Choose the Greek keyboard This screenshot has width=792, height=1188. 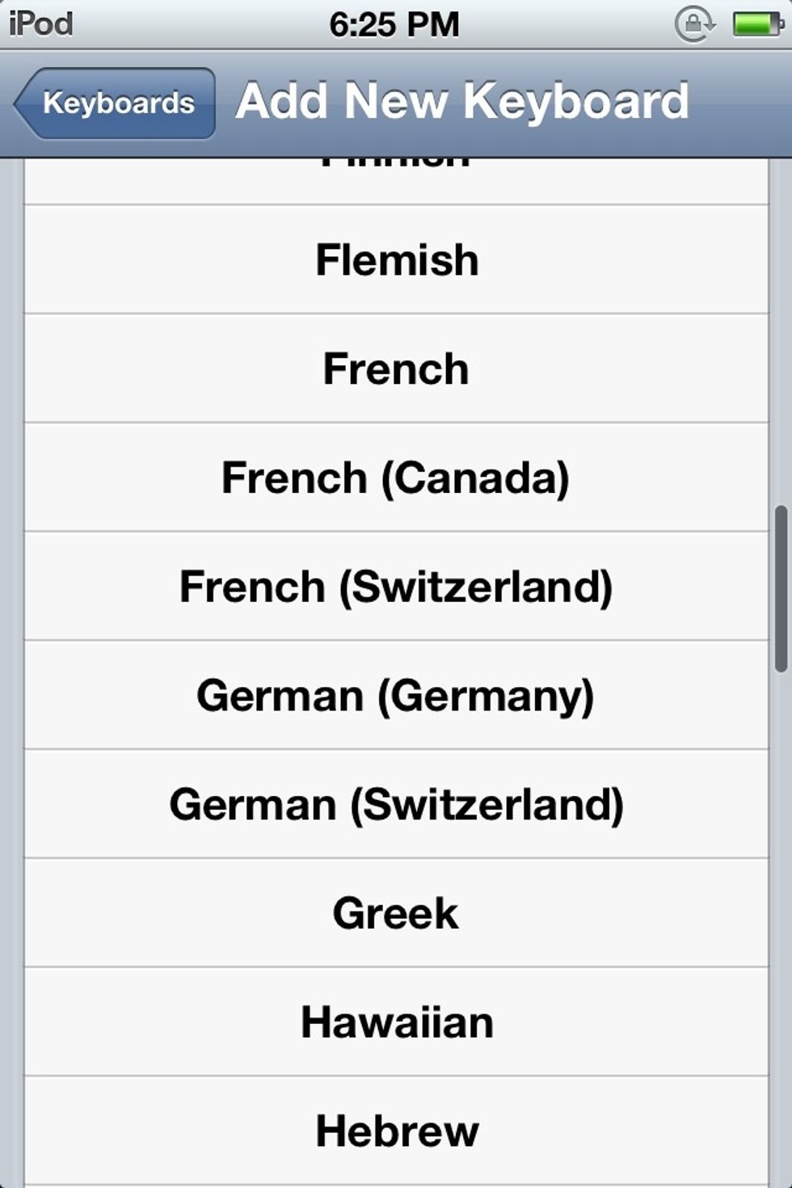pyautogui.click(x=396, y=913)
